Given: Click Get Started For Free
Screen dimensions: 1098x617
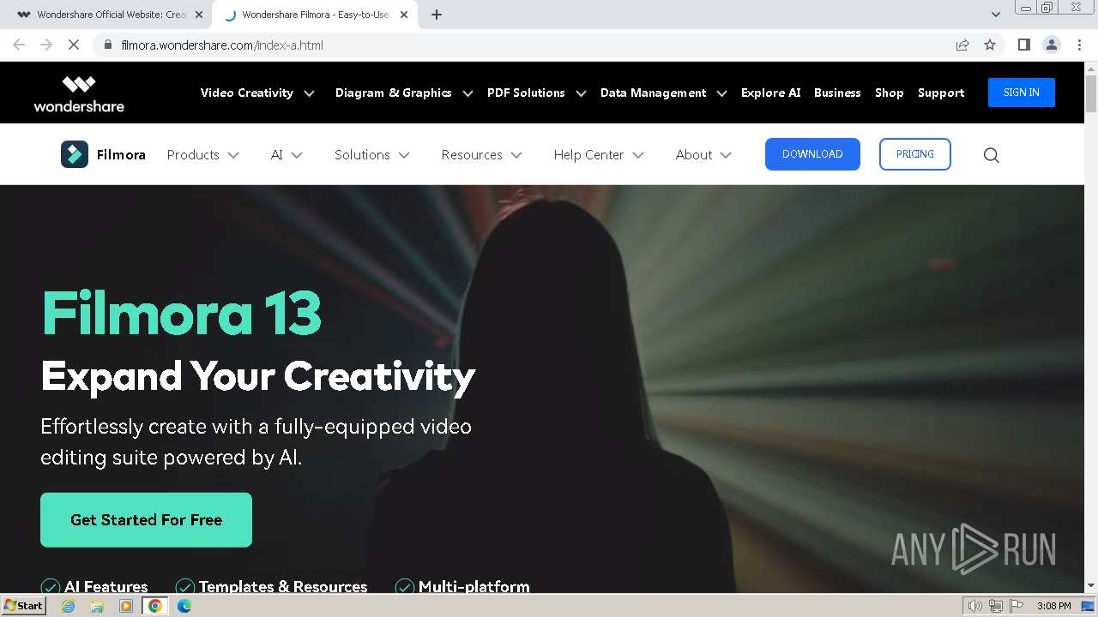Looking at the screenshot, I should click(x=146, y=520).
